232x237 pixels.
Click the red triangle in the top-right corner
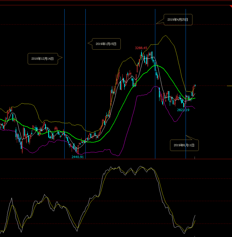point(231,6)
